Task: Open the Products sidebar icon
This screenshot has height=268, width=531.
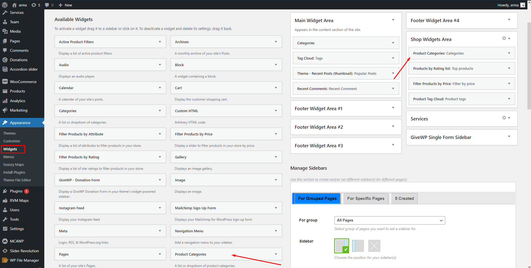Action: tap(5, 91)
